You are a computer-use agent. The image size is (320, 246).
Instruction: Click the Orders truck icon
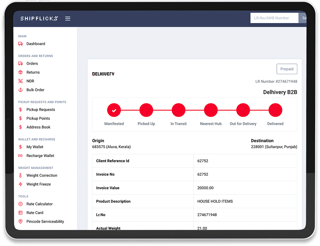(x=20, y=63)
